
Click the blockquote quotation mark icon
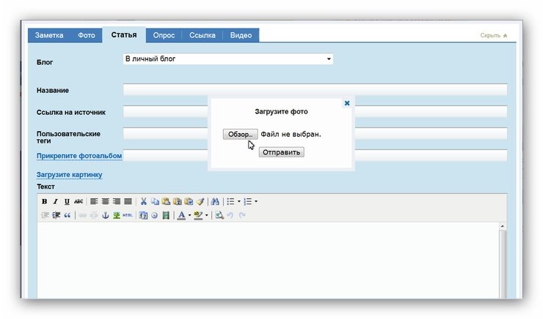tap(68, 215)
